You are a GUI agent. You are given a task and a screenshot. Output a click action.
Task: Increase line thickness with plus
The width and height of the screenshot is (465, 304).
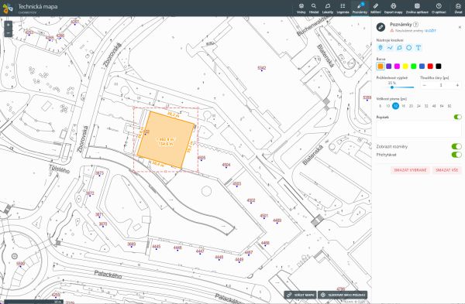click(x=457, y=85)
